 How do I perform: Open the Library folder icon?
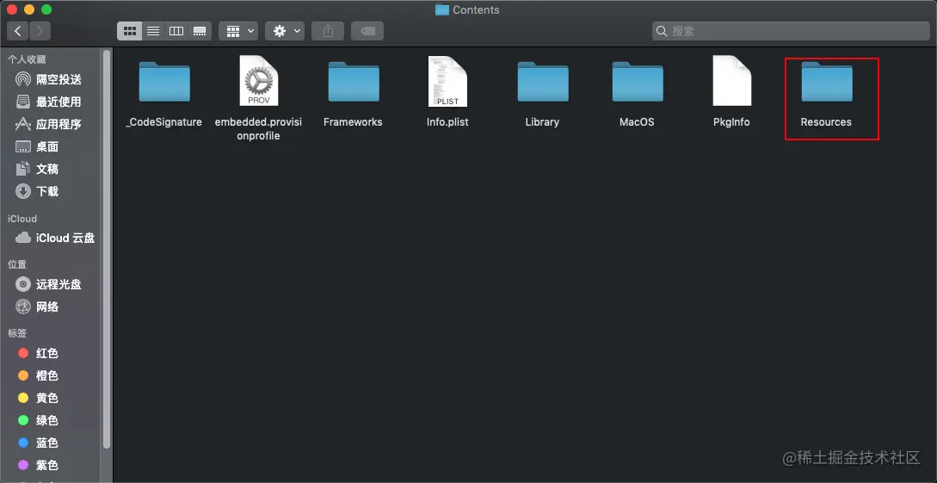click(543, 82)
